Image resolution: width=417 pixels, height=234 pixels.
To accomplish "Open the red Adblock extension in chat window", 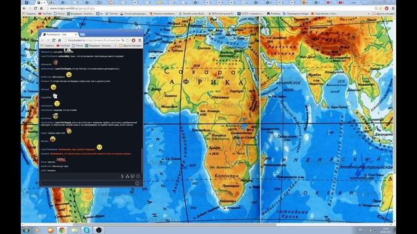I will pos(134,40).
